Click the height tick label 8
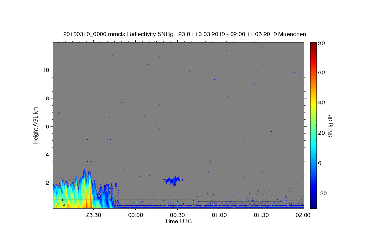Screen dimensions: 376x250 coord(48,98)
